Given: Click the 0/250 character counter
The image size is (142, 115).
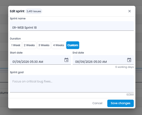Looking at the screenshot, I should [130, 95].
